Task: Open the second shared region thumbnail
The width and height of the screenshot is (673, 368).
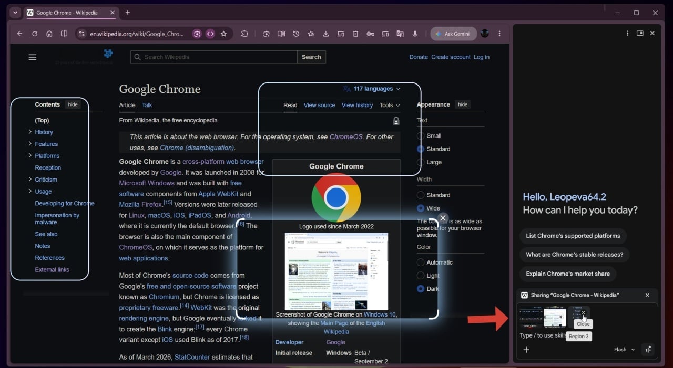Action: coord(555,317)
